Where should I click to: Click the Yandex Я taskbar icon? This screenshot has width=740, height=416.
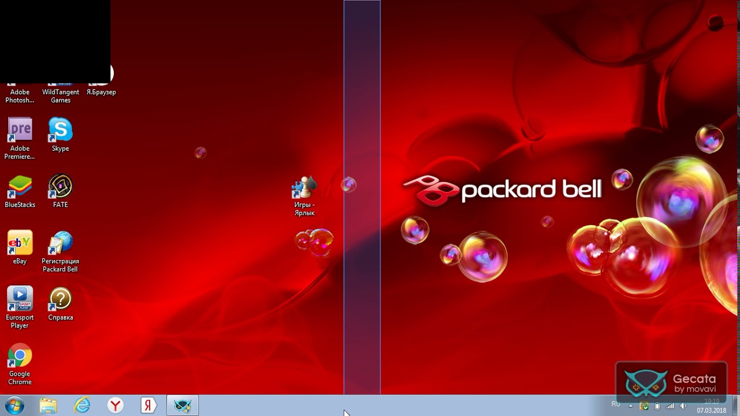pos(149,406)
